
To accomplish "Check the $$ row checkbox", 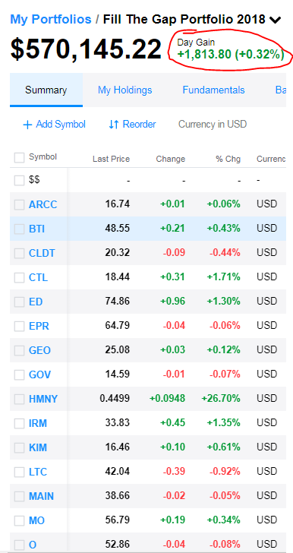I will [x=19, y=181].
